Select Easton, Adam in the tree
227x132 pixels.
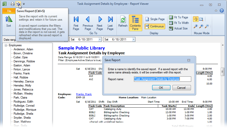tap(22, 65)
